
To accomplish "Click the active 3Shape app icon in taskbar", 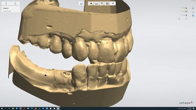I will pos(58,109).
